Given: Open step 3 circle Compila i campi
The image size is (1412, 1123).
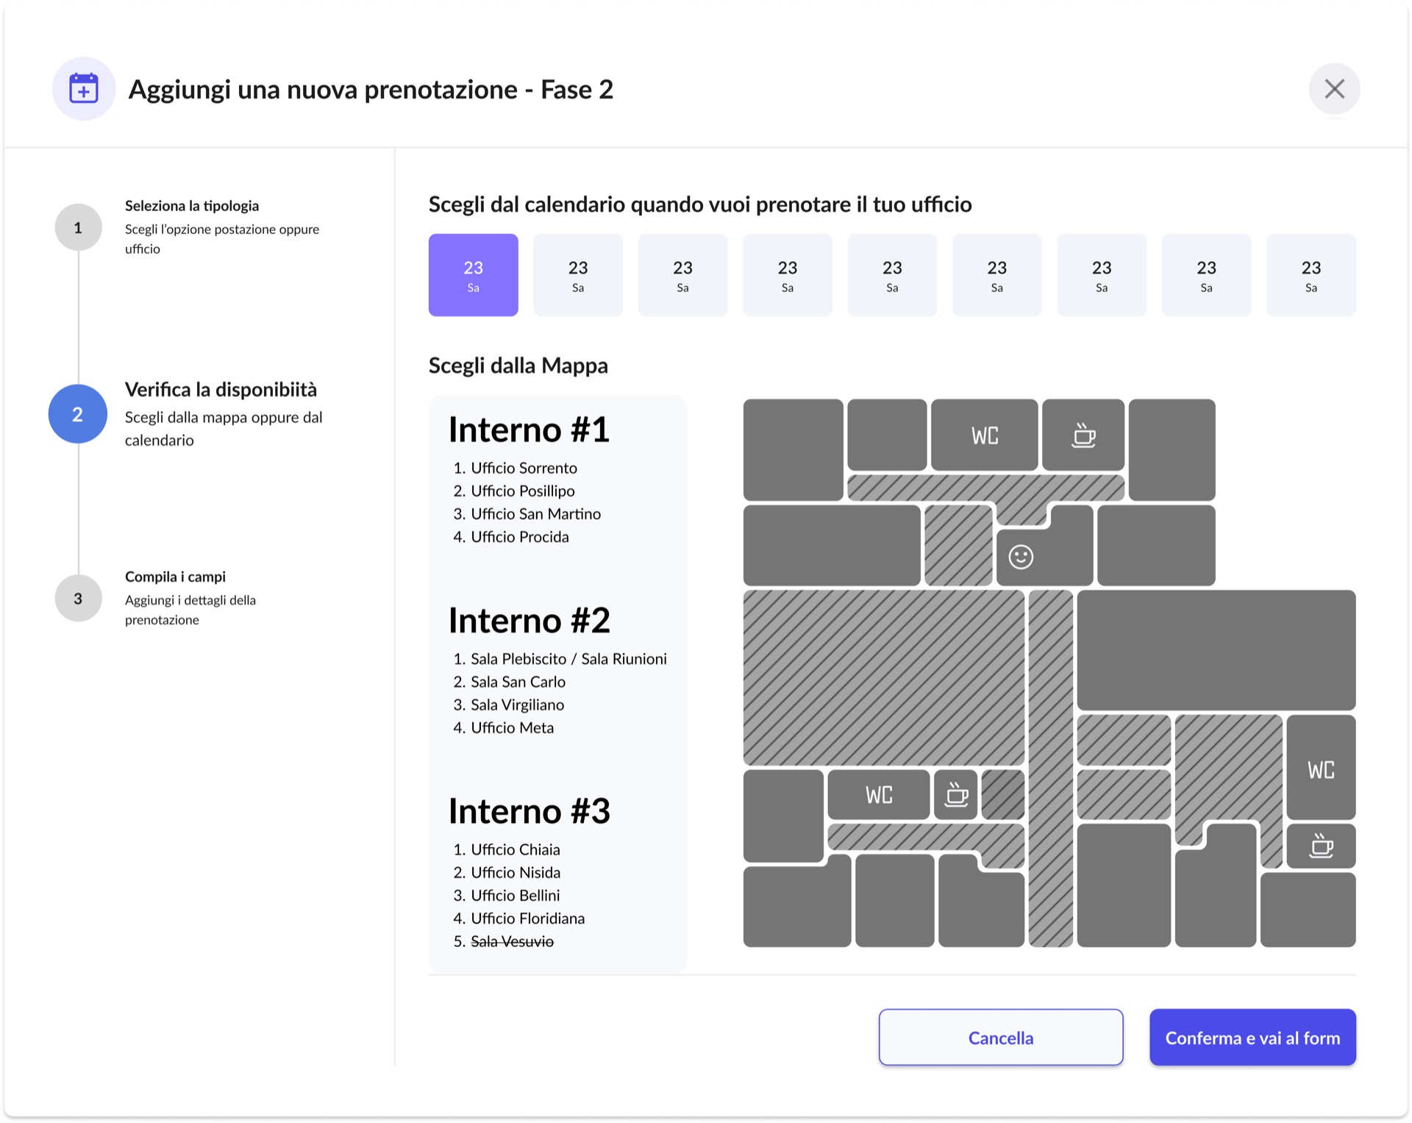Looking at the screenshot, I should tap(78, 598).
